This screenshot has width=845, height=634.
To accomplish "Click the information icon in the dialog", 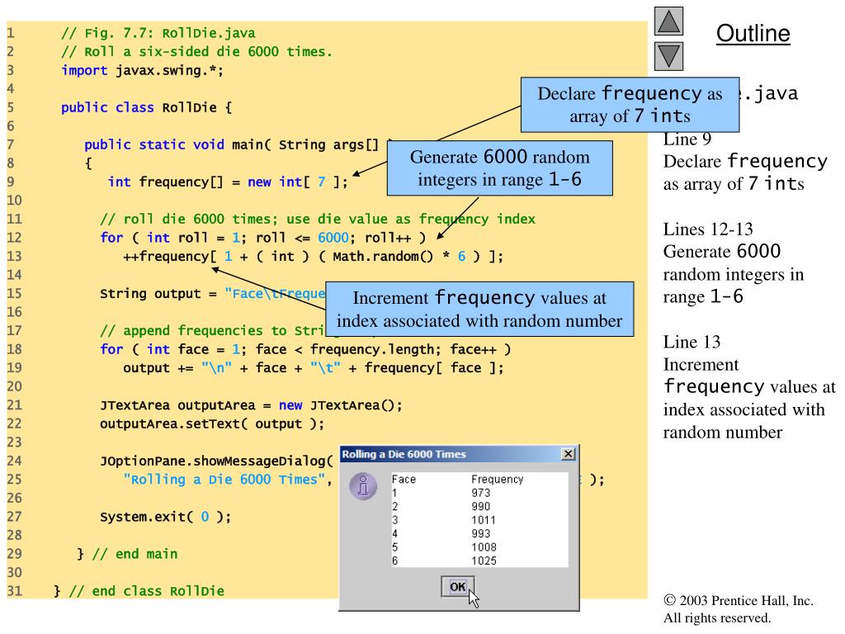I will coord(363,485).
